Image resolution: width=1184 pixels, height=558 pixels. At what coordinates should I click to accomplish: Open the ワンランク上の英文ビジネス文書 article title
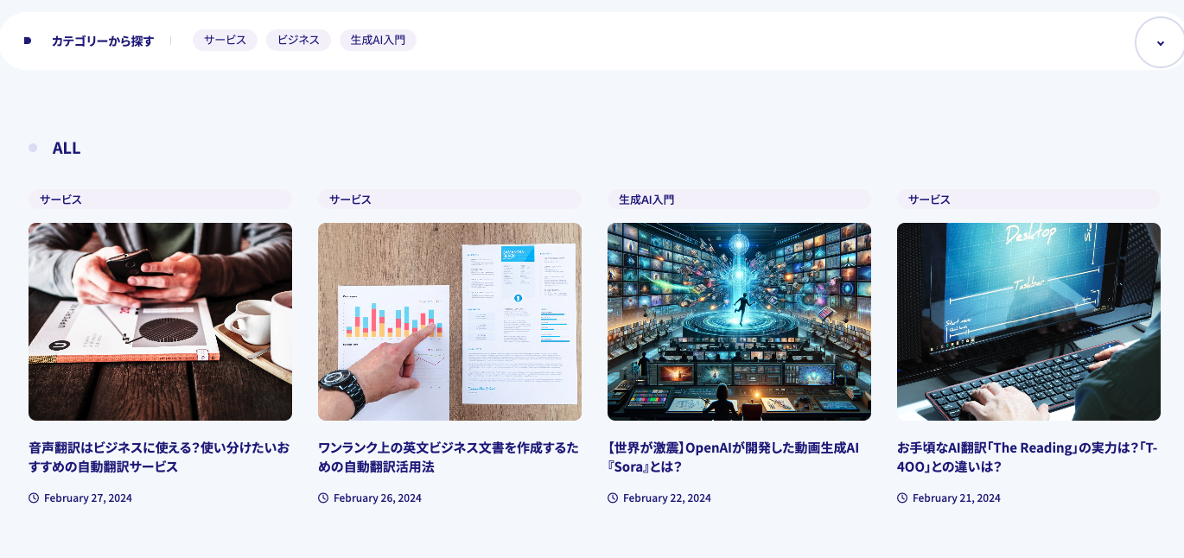[x=448, y=457]
